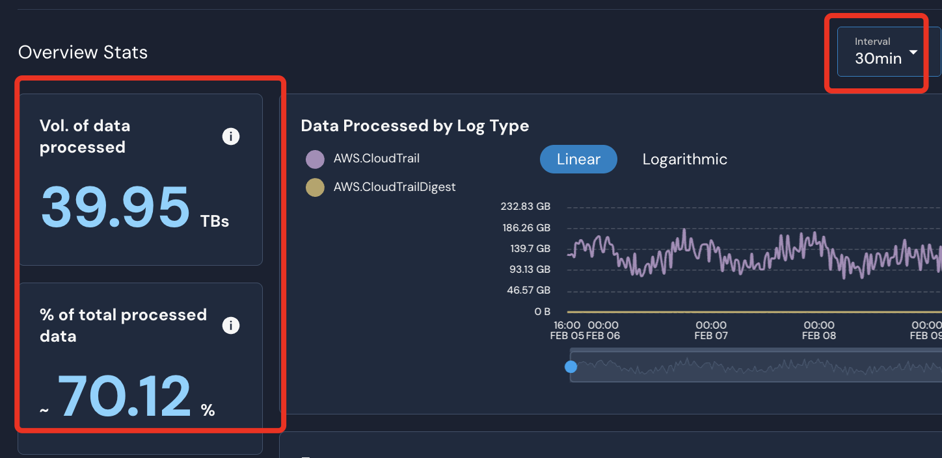Toggle the AWS.CloudTrail series label
The width and height of the screenshot is (942, 458).
tap(376, 158)
